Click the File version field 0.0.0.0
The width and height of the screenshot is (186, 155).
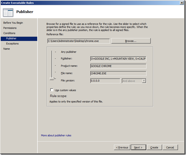(105, 81)
